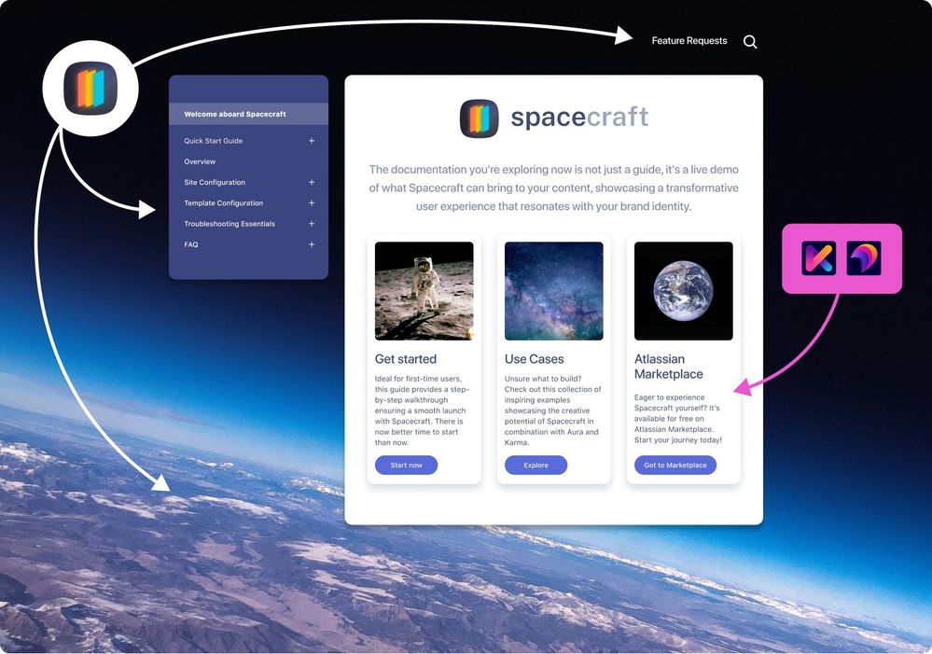Expand the FAQ plus
Image resolution: width=932 pixels, height=654 pixels.
pyautogui.click(x=312, y=245)
